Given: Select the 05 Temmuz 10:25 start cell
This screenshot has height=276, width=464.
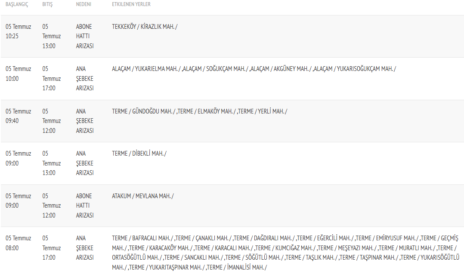Looking at the screenshot, I should tap(18, 31).
